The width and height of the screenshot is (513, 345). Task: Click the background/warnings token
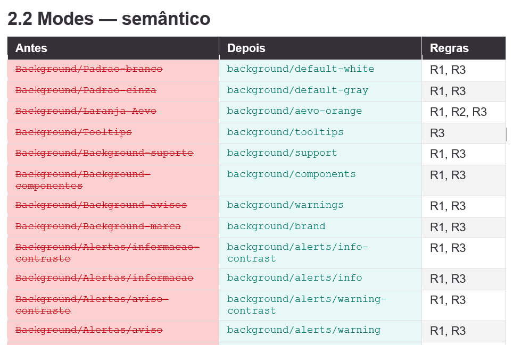[285, 205]
